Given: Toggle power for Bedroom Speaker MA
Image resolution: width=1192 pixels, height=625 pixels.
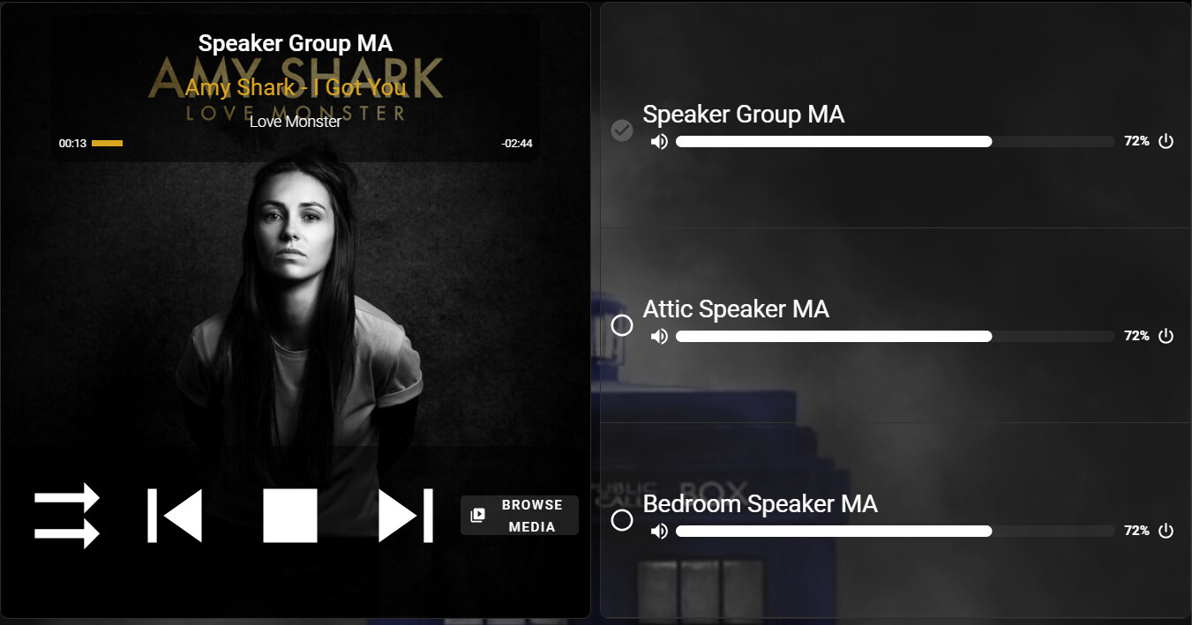Looking at the screenshot, I should tap(1166, 531).
